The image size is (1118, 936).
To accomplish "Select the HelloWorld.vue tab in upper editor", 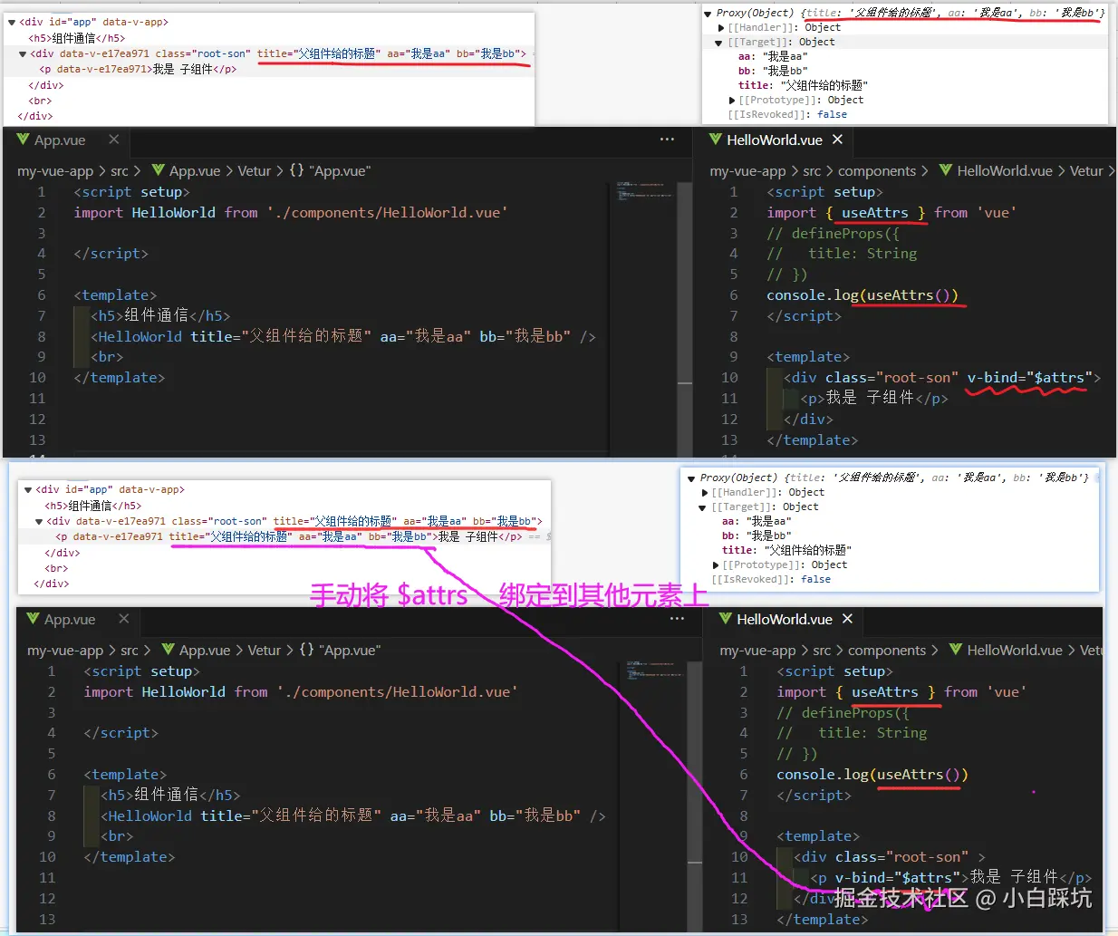I will click(776, 140).
